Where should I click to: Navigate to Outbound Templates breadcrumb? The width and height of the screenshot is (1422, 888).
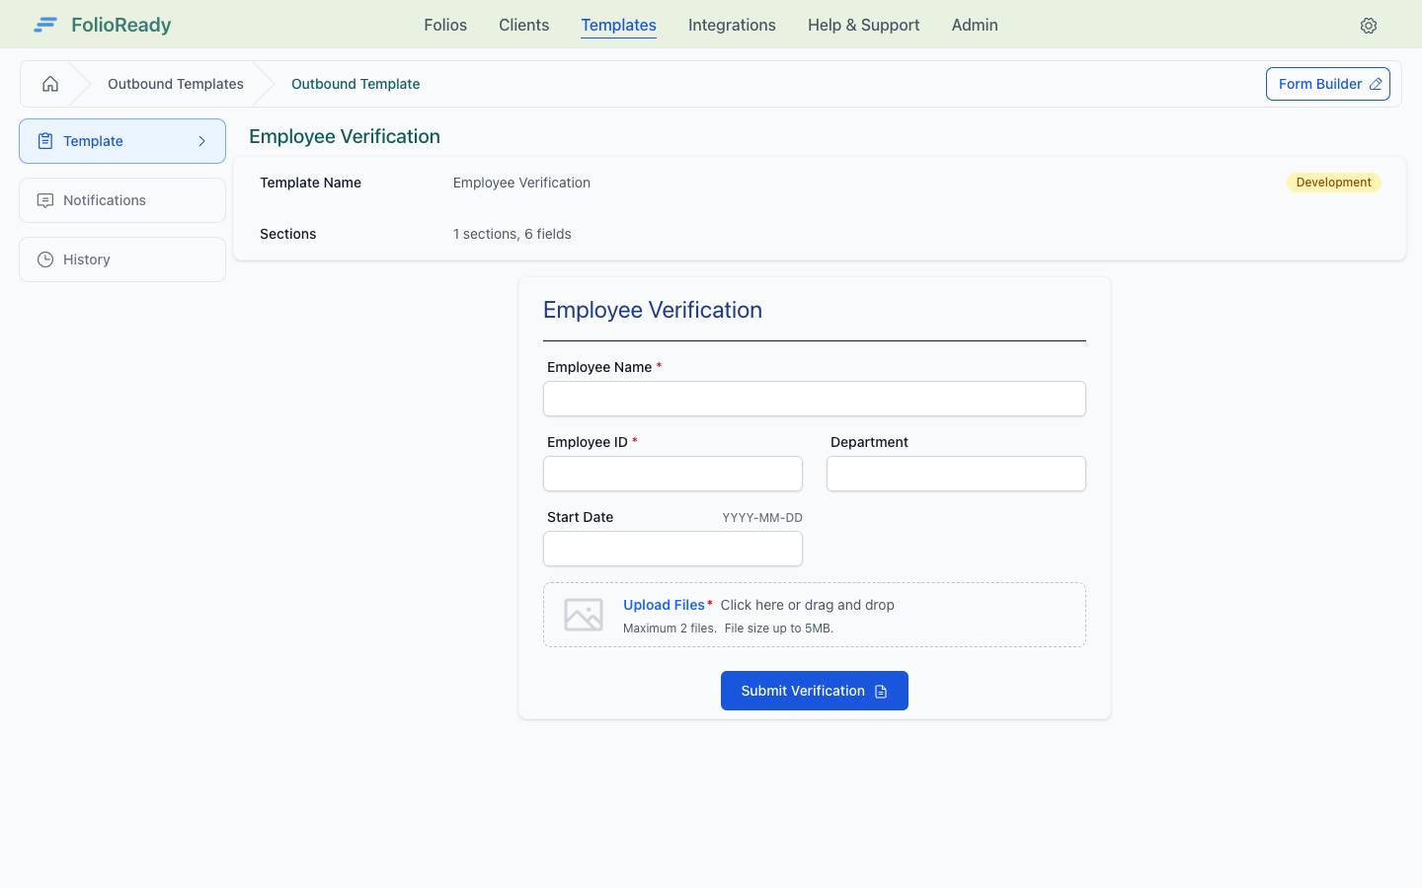[176, 84]
